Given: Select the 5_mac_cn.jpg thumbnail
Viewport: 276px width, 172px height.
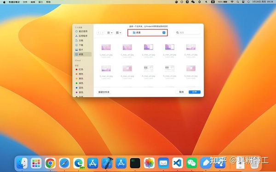Looking at the screenshot, I should 170,68.
